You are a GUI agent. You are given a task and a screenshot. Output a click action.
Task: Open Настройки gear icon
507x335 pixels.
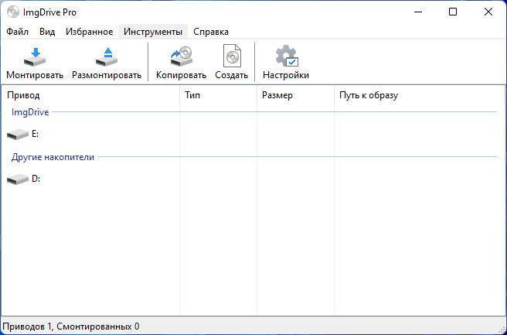287,56
